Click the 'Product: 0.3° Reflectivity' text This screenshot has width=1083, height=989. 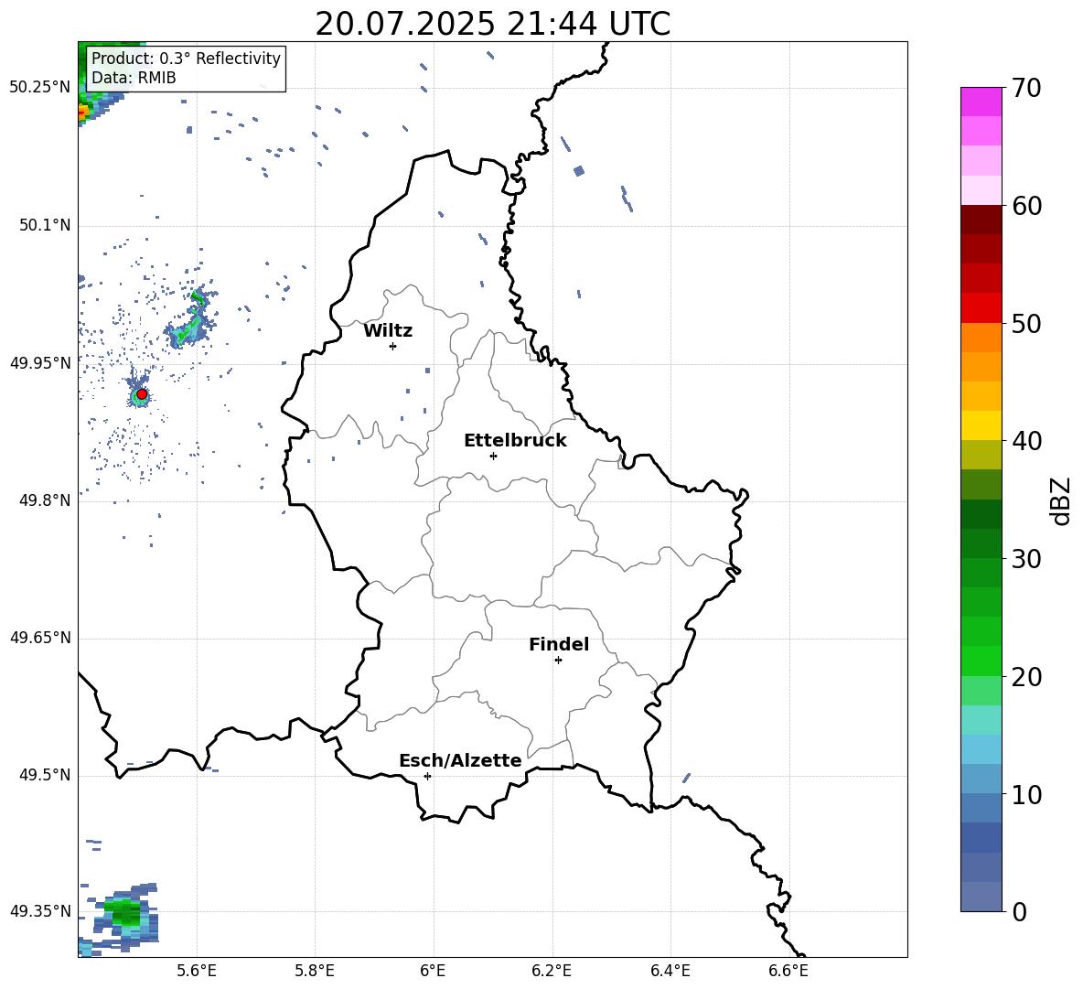(186, 58)
